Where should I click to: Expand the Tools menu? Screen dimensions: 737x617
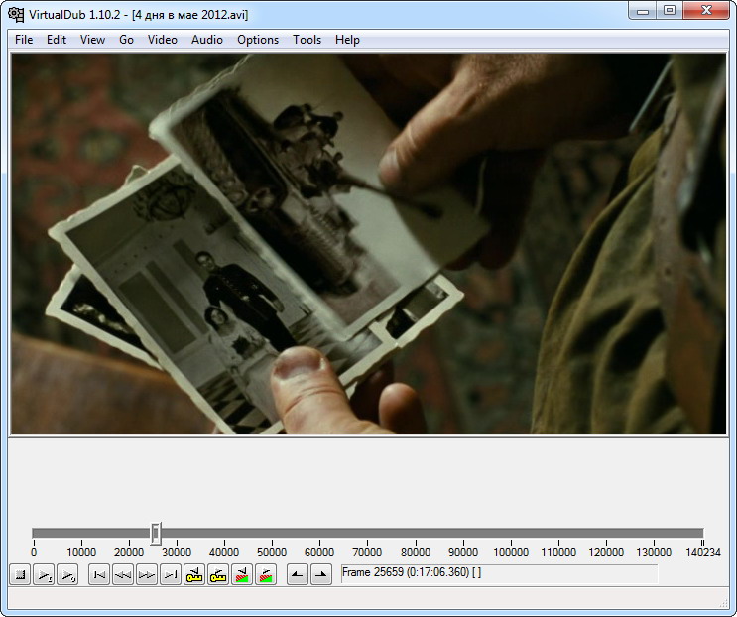307,40
